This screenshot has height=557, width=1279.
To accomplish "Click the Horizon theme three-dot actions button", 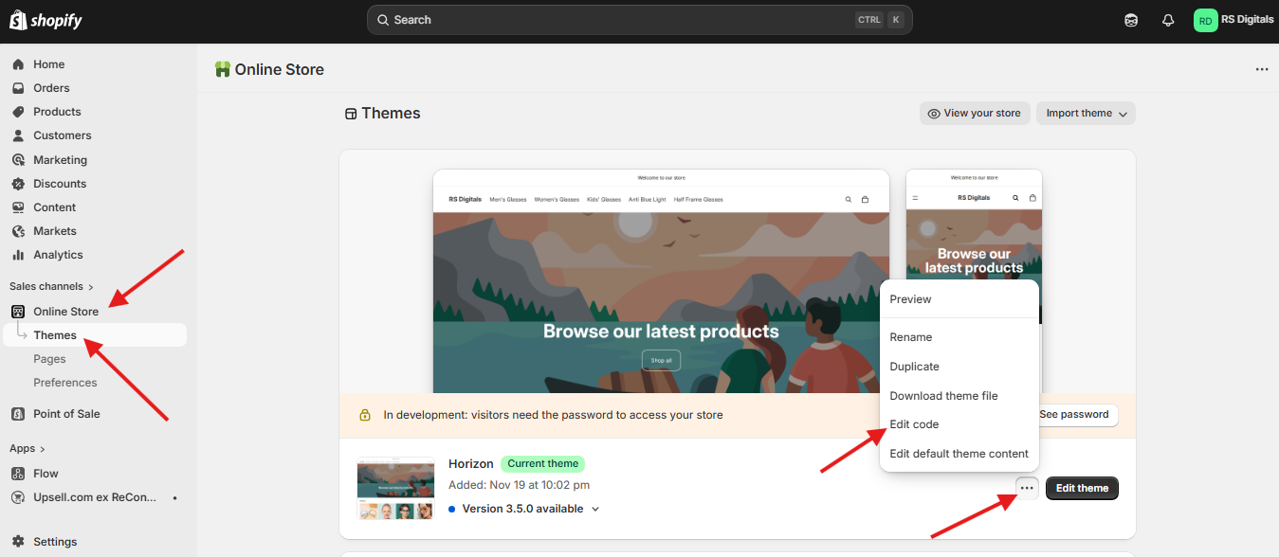I will point(1027,489).
